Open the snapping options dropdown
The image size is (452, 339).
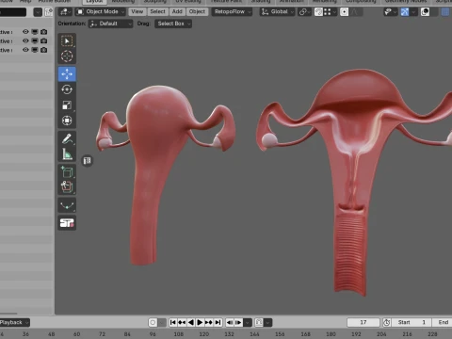click(x=330, y=12)
